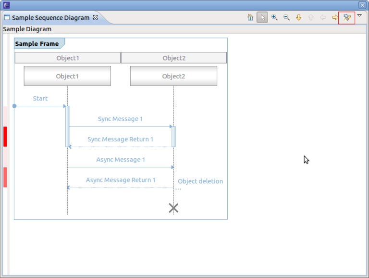
Task: Click the yellow down arrow icon
Action: tap(298, 18)
